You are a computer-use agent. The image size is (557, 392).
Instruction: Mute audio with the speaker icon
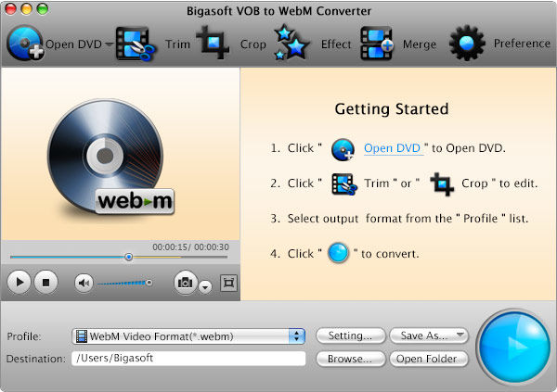click(x=84, y=283)
